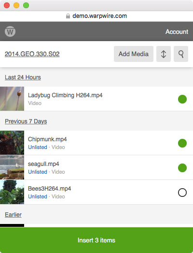
Task: Open the ladybug video thumbnail
Action: click(x=12, y=99)
